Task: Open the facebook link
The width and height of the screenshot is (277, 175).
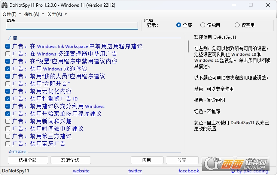Action: coord(189,171)
